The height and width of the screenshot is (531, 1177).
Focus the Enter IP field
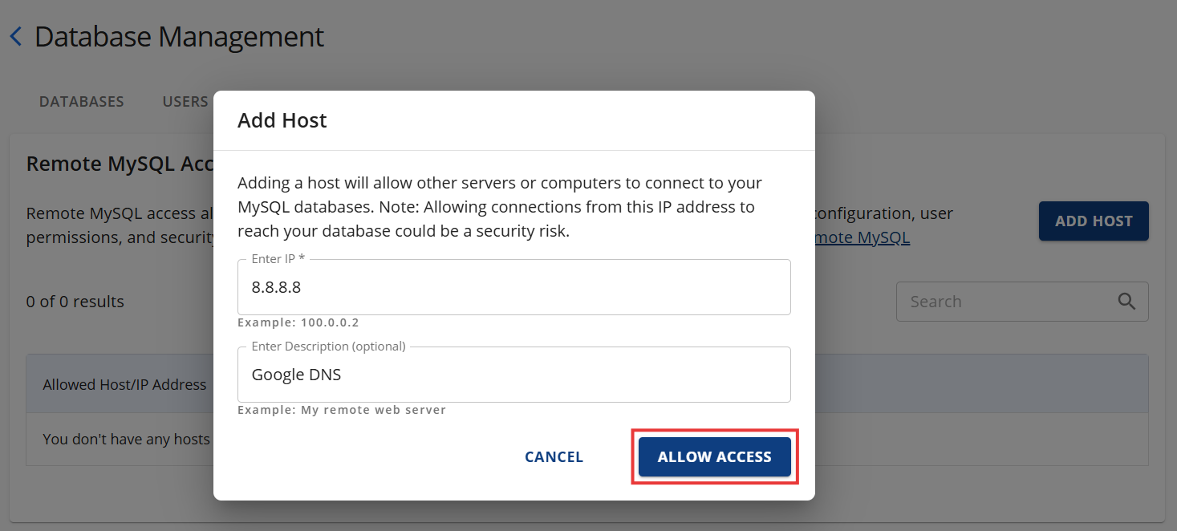[513, 287]
